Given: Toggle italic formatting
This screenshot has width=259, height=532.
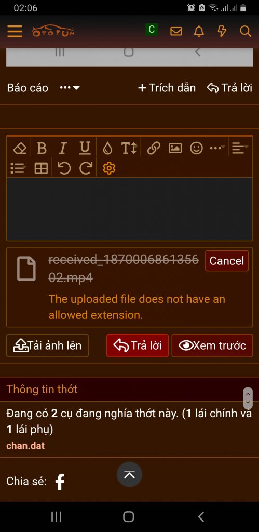Looking at the screenshot, I should point(62,148).
